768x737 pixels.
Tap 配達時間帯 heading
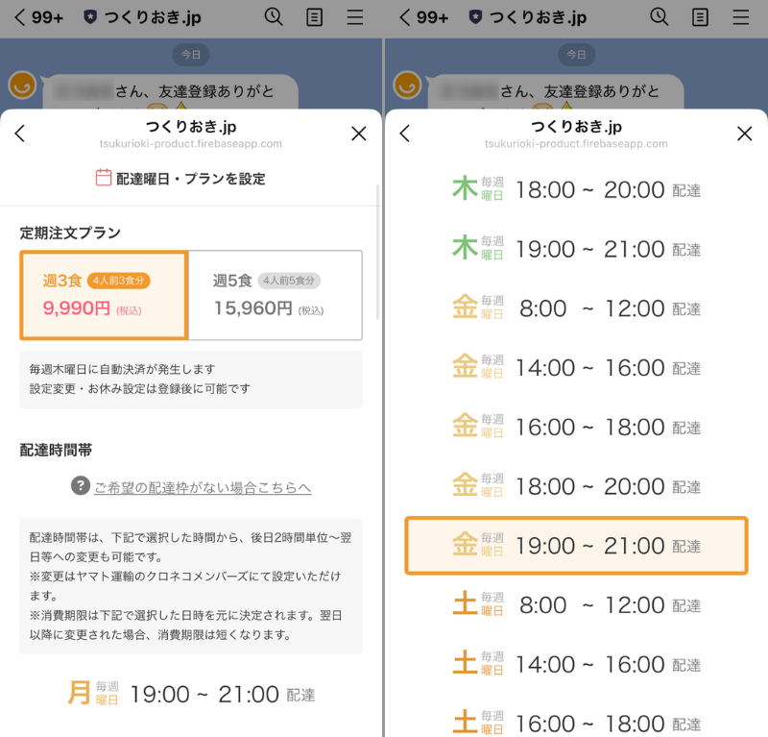56,450
